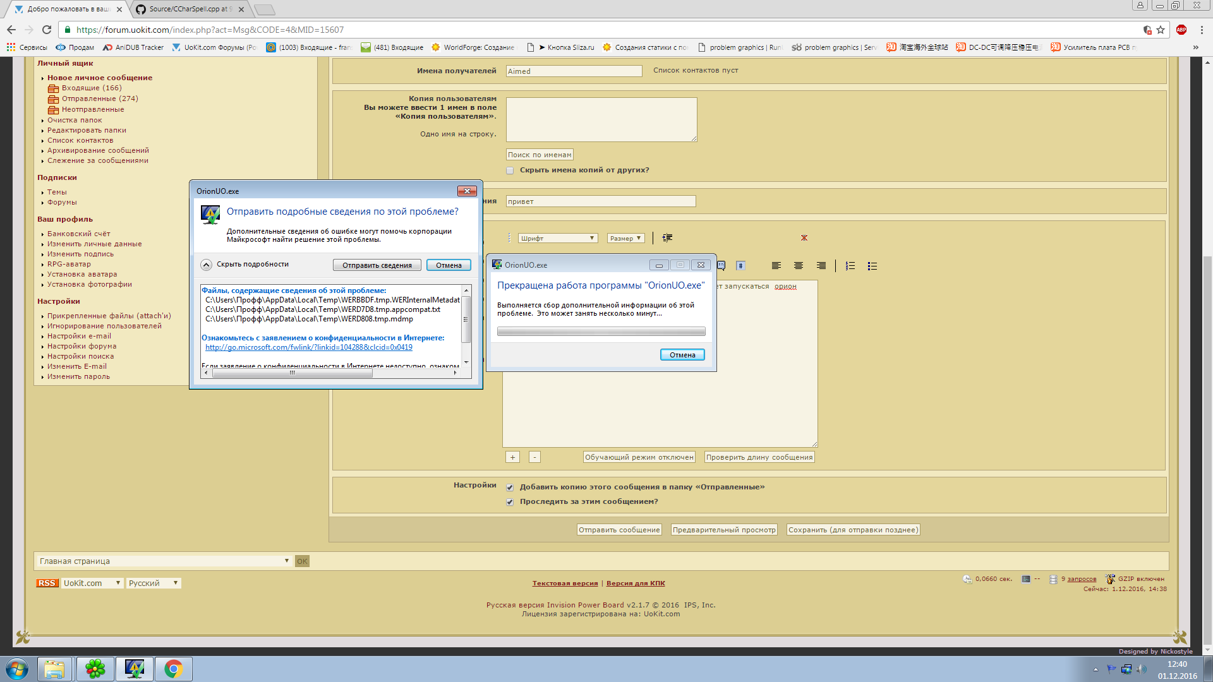Open the Шрифт font dropdown

point(558,238)
